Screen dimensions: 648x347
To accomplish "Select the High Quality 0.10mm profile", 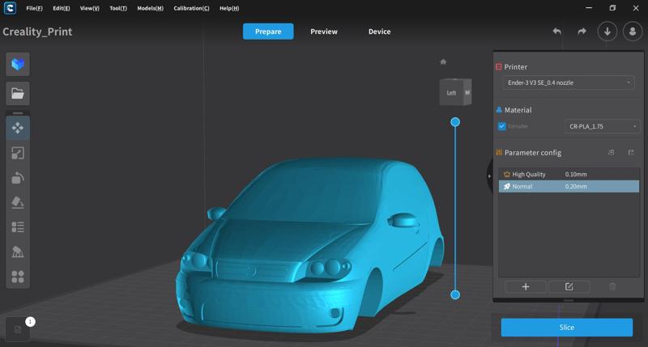I will (569, 174).
